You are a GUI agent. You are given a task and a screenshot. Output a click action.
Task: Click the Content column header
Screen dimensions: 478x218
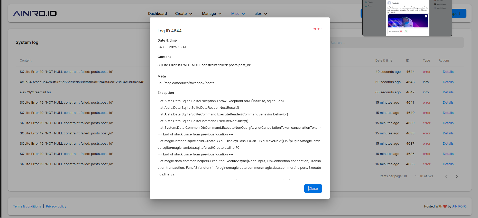[26, 61]
